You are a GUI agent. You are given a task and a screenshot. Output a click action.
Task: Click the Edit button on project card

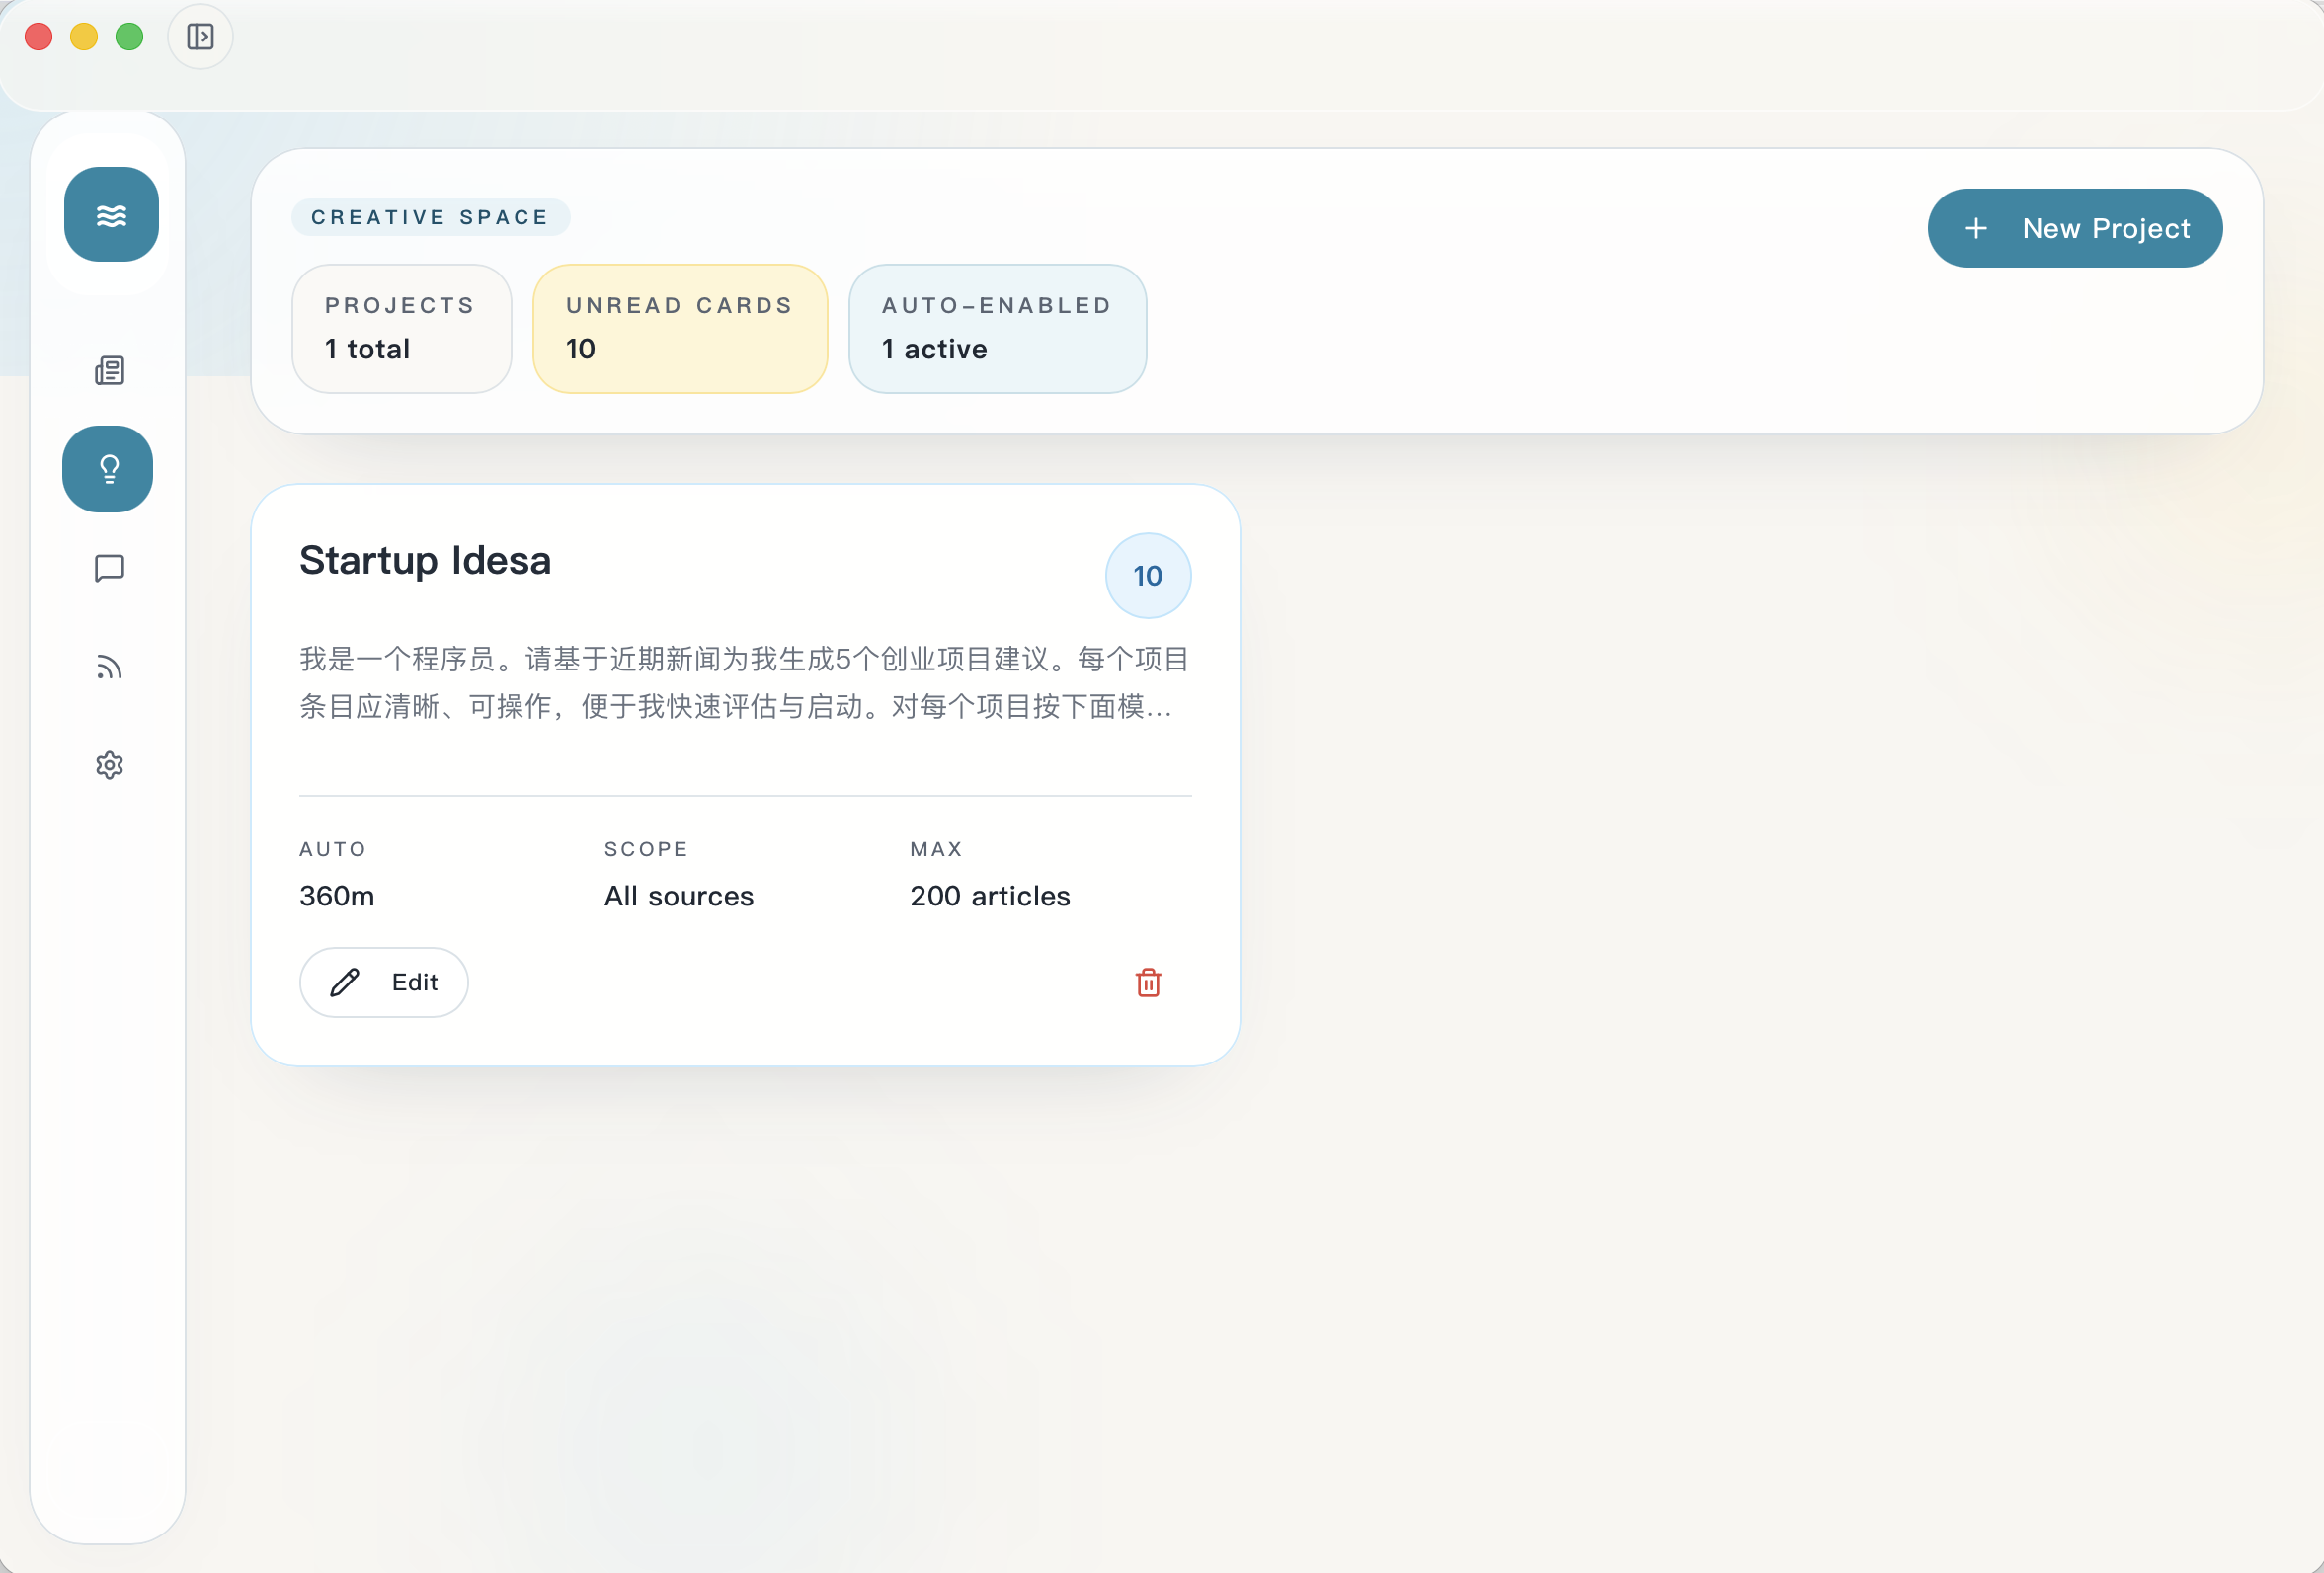click(x=384, y=982)
